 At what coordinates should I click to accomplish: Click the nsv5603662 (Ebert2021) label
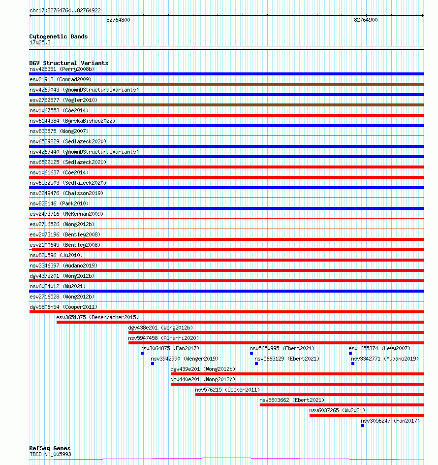click(x=292, y=400)
